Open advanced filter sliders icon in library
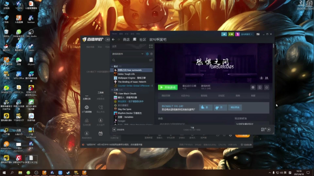The width and height of the screenshot is (314, 176). [151, 60]
